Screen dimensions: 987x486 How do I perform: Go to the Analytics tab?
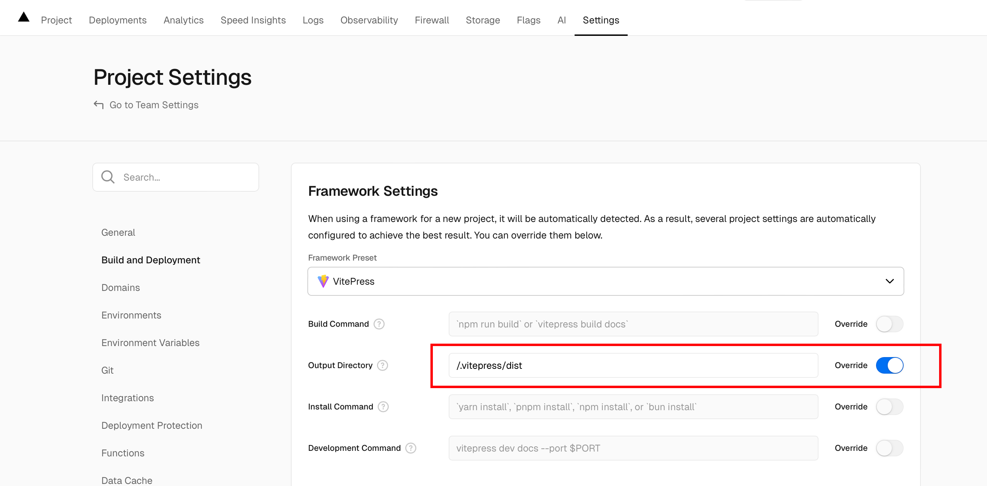coord(184,20)
